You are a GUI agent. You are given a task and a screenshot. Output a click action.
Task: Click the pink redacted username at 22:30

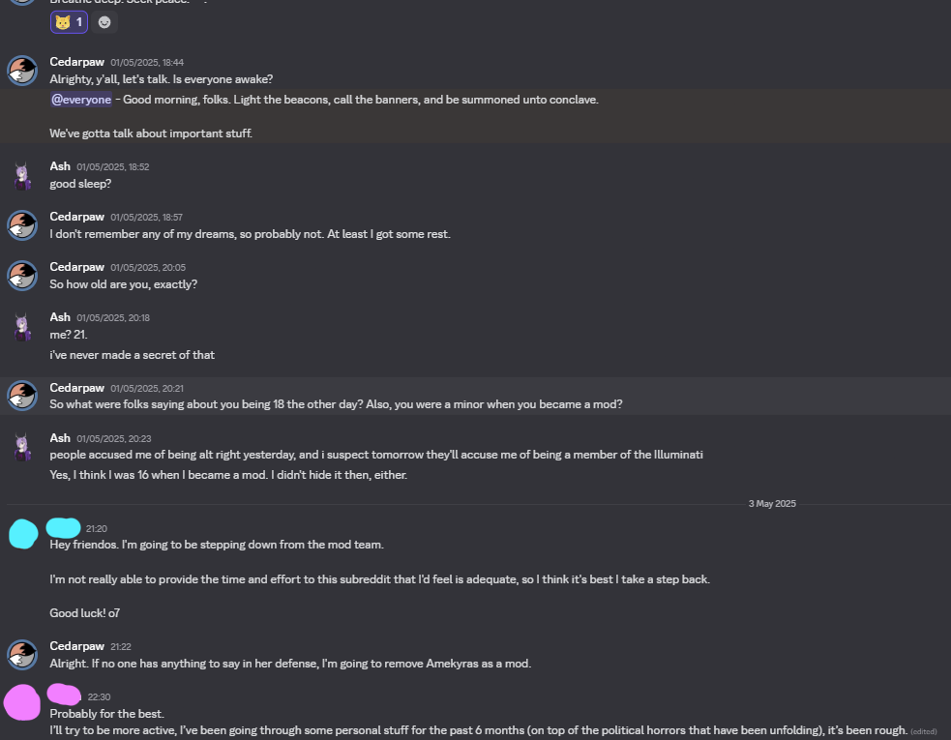(64, 694)
